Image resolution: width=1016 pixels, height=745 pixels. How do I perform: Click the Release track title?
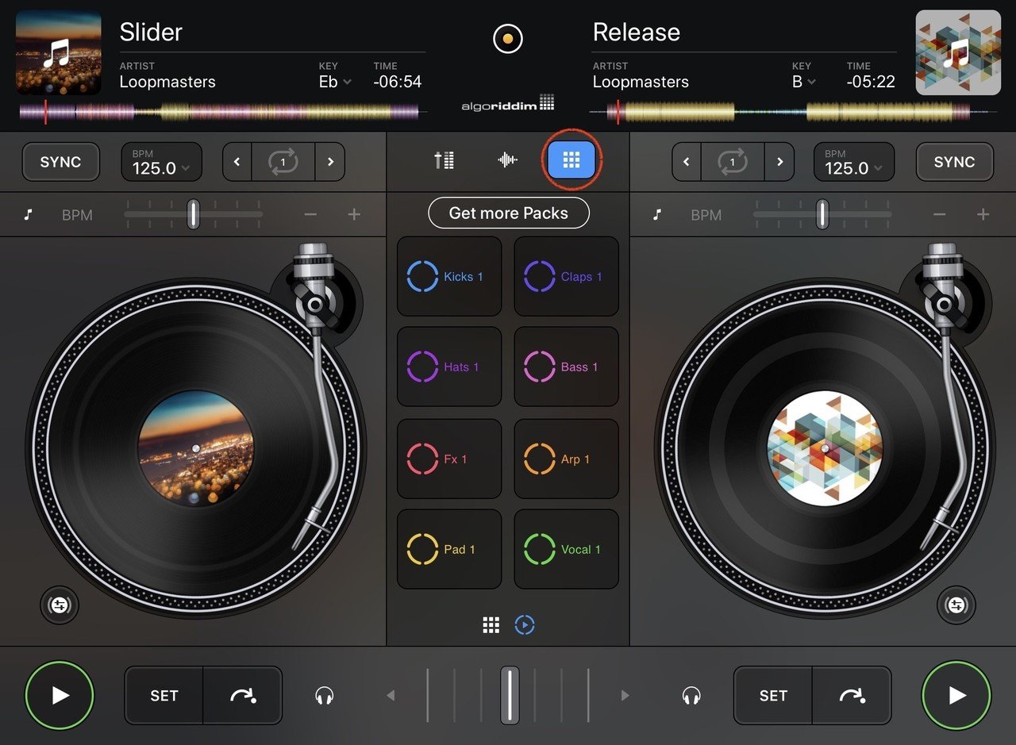637,32
